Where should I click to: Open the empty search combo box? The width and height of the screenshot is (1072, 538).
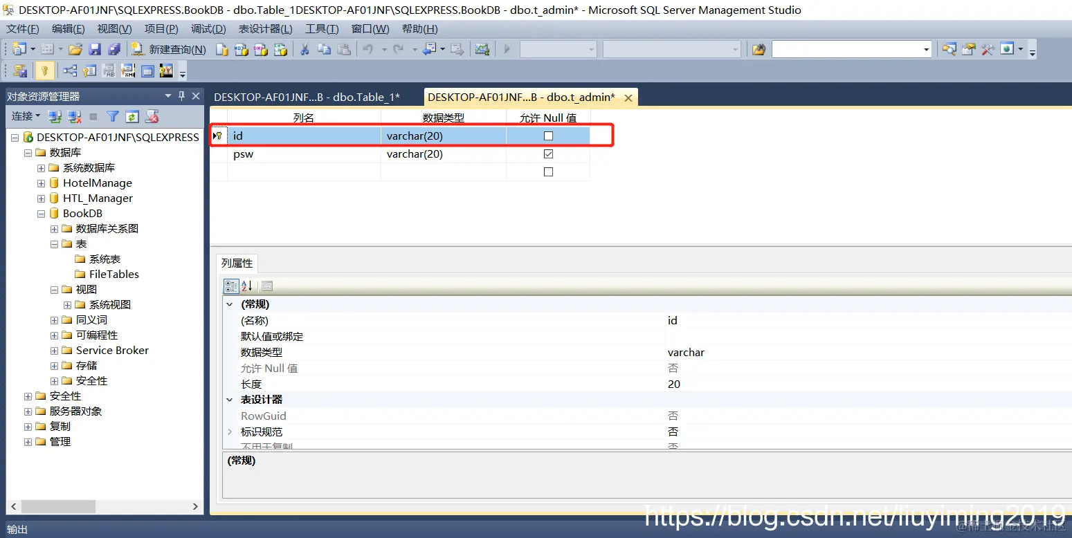[852, 49]
